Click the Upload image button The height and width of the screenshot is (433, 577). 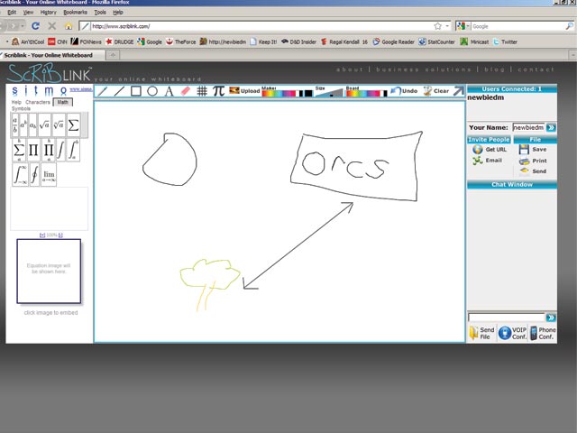(245, 91)
